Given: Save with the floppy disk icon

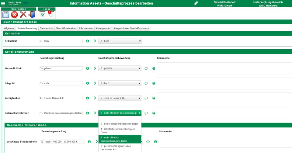Looking at the screenshot, I should pyautogui.click(x=5, y=15).
